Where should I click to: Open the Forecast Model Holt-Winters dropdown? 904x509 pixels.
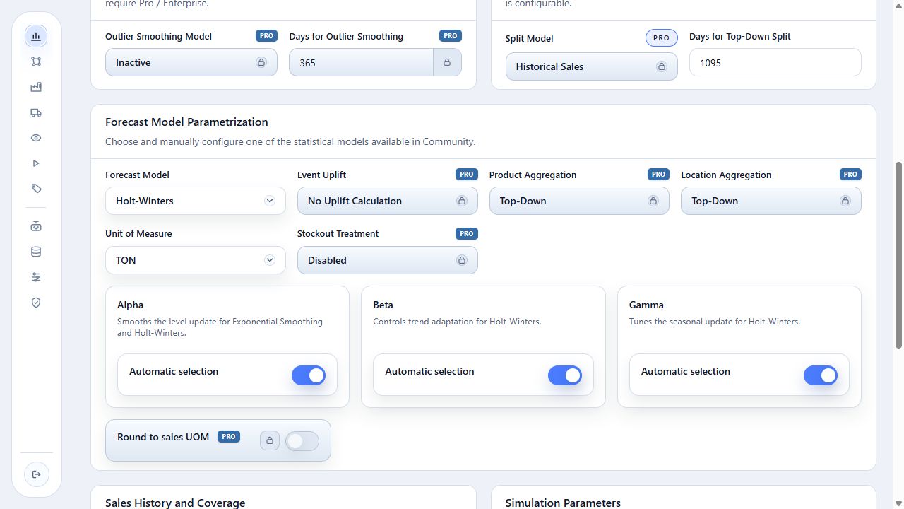coord(196,201)
